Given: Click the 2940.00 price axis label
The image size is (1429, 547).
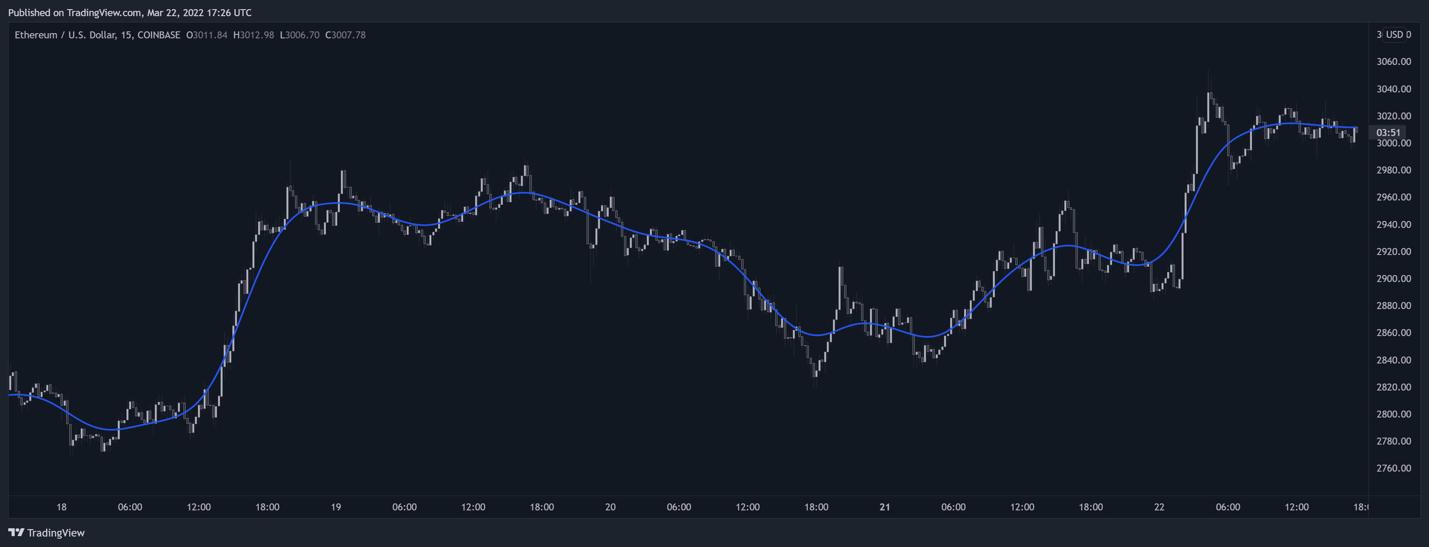Looking at the screenshot, I should (x=1394, y=224).
